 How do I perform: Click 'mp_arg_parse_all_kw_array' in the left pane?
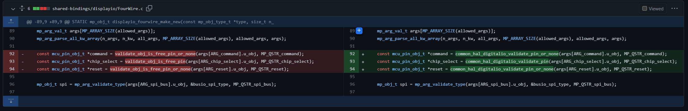(68, 38)
